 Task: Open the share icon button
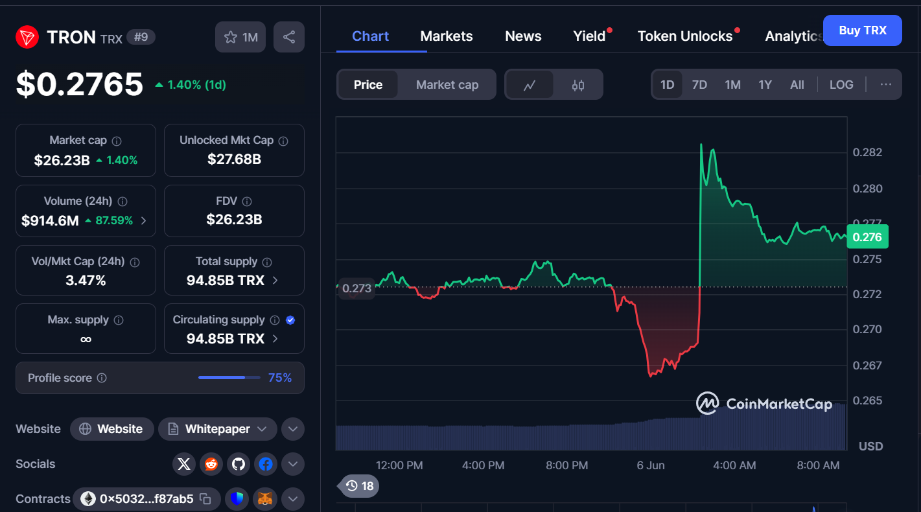289,37
